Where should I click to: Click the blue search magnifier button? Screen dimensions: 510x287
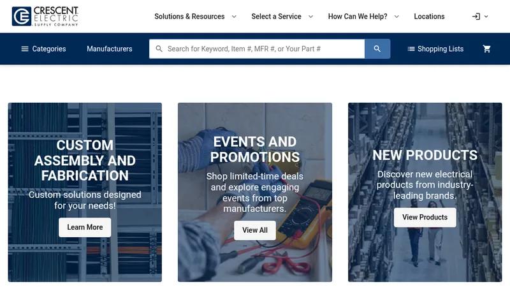click(377, 49)
